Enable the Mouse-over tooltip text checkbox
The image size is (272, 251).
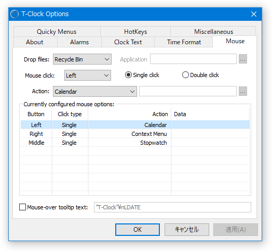click(22, 207)
